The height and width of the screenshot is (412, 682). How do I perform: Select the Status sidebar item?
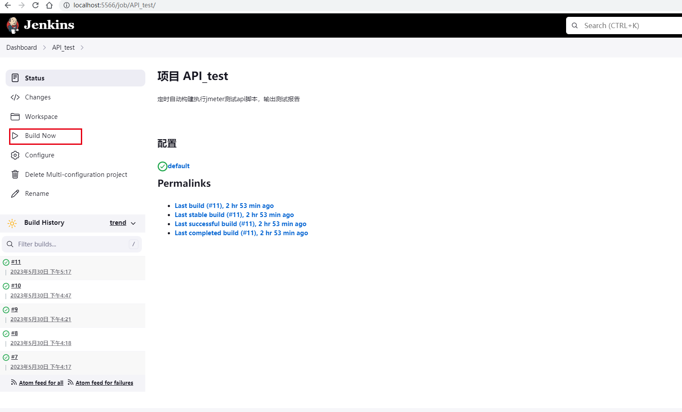tap(75, 78)
